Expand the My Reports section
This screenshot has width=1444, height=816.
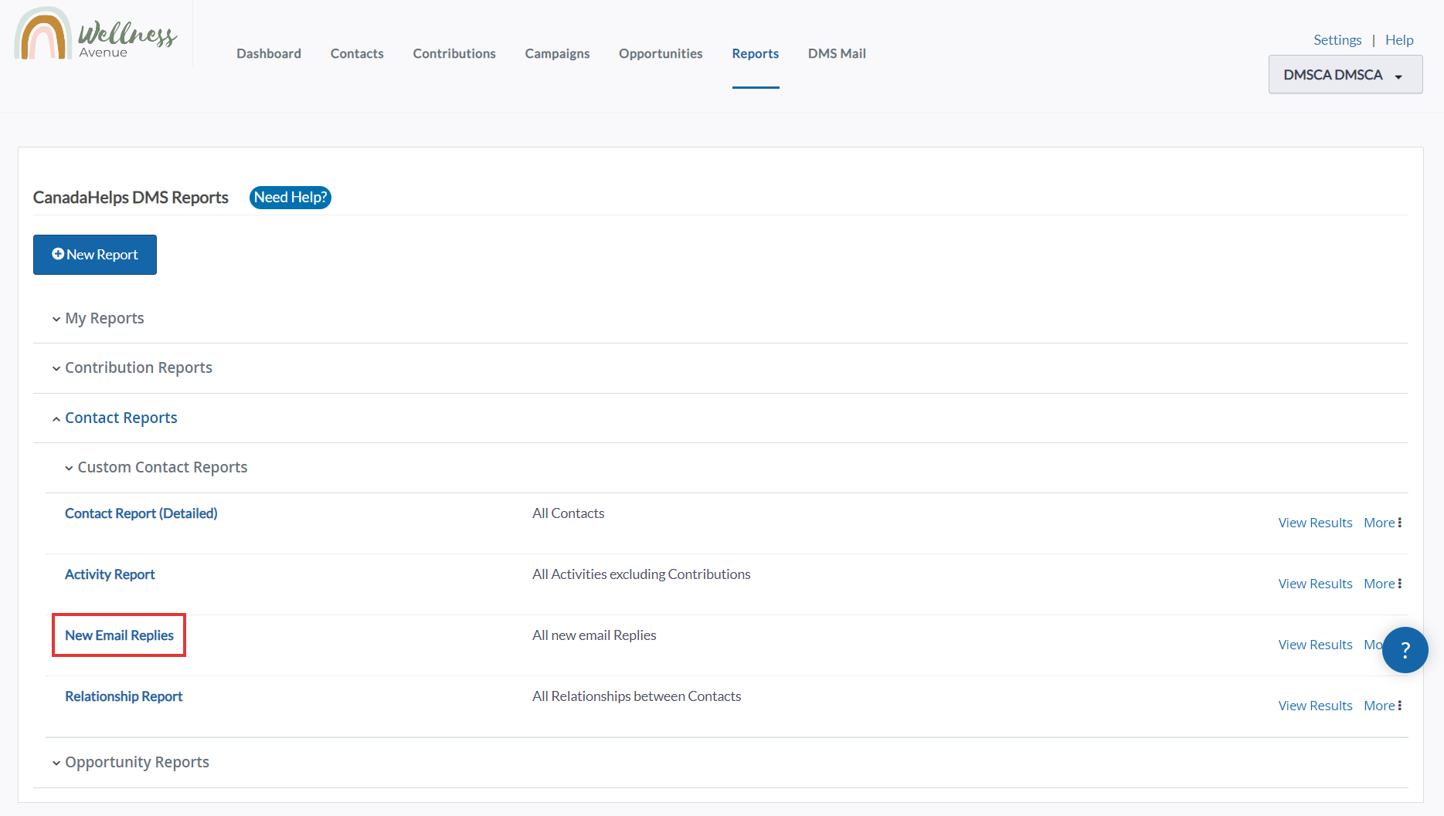[97, 318]
